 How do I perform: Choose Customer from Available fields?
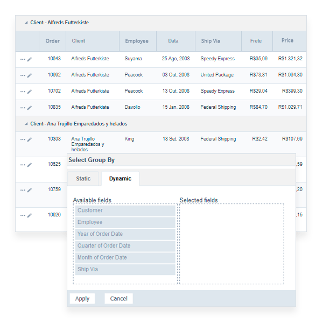coord(125,210)
